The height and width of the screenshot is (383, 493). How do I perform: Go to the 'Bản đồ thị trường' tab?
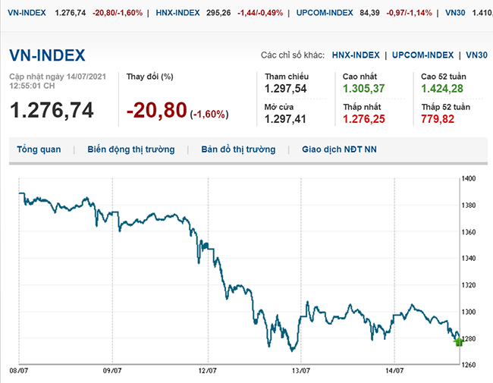click(x=238, y=149)
